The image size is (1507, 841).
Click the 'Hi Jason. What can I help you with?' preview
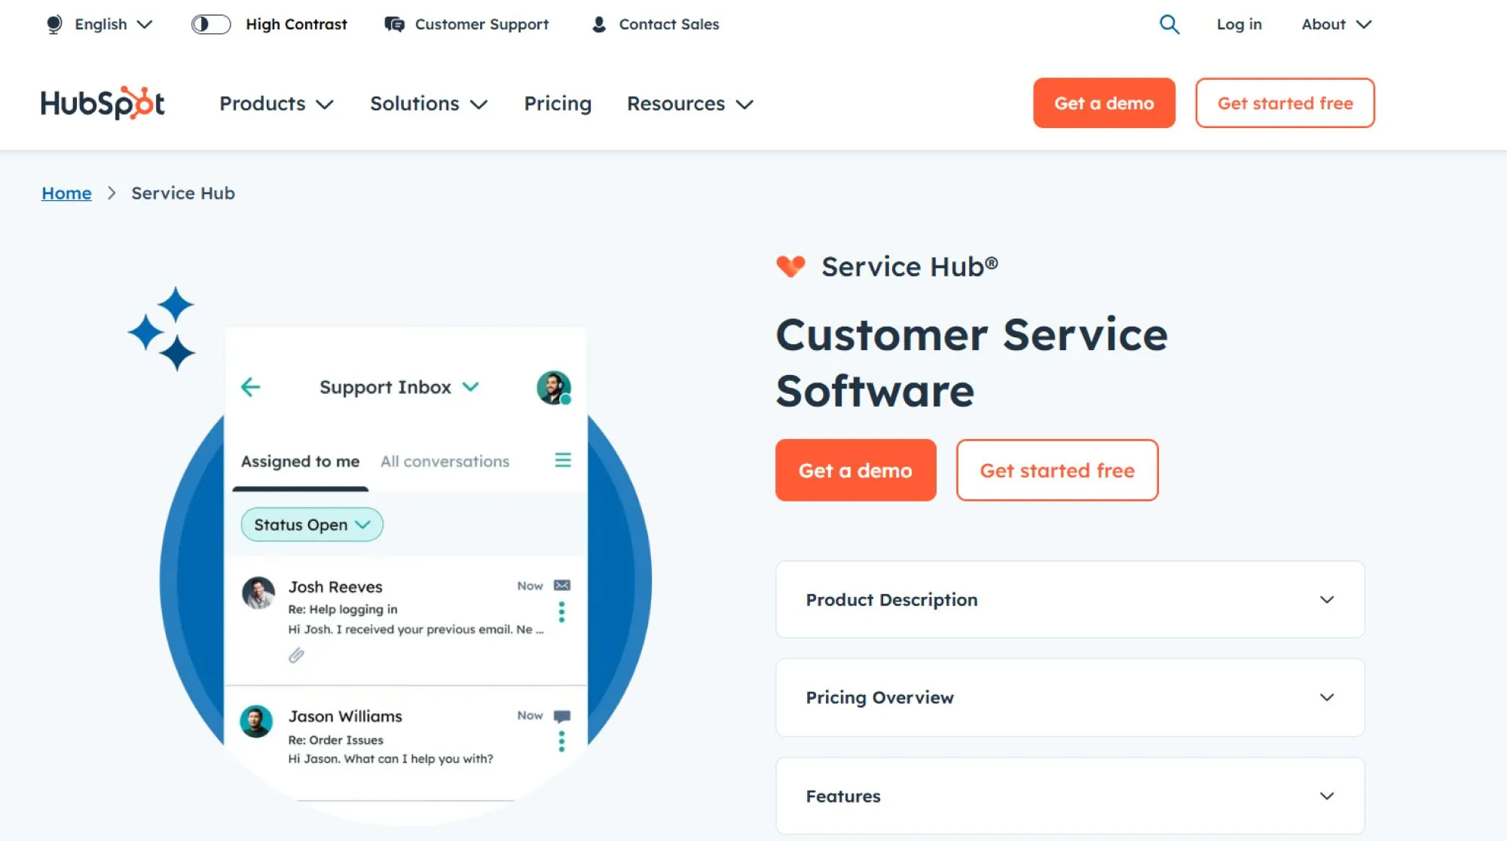pos(390,759)
